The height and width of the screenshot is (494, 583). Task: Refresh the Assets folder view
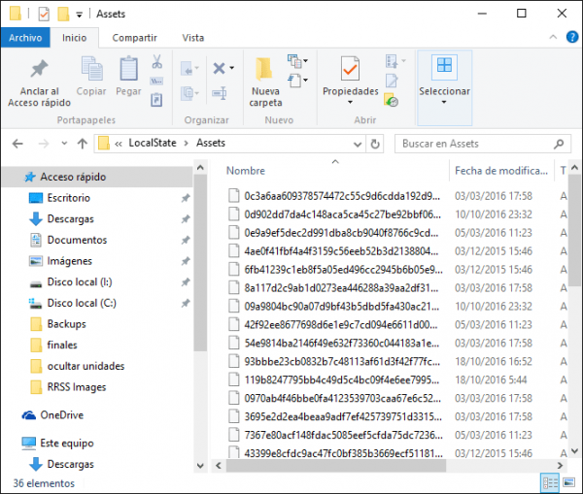point(375,144)
